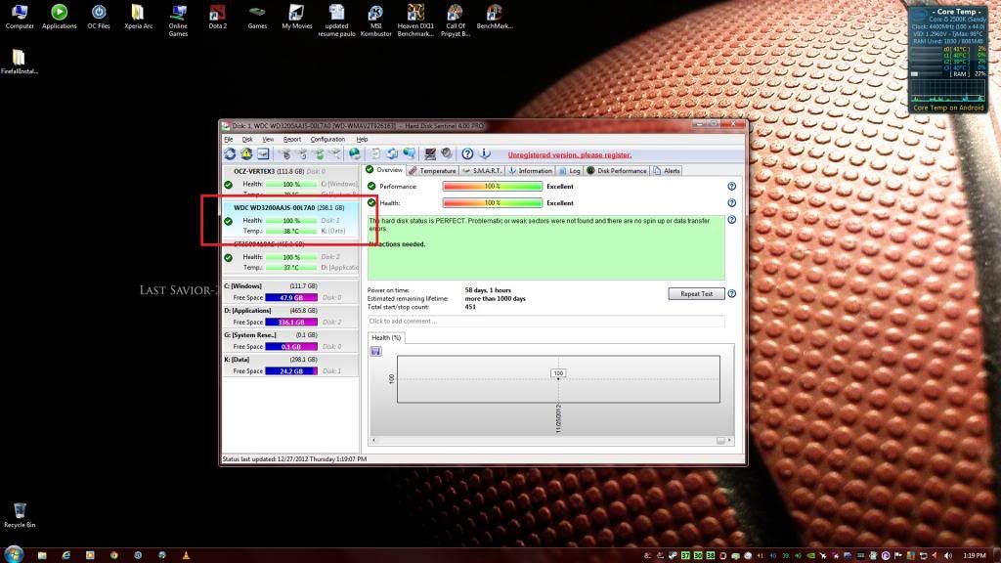Click the help icon beside the Performance bar
1001x563 pixels.
tap(731, 186)
